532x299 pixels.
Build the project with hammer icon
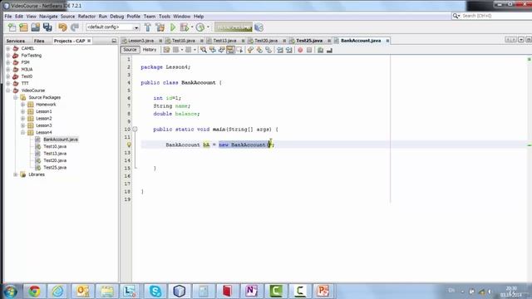coord(148,27)
